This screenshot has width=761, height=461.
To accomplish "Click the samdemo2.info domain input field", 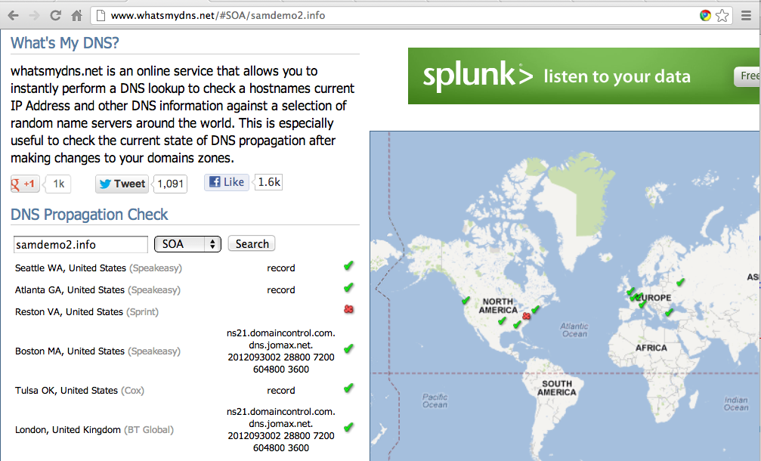I will (x=81, y=245).
